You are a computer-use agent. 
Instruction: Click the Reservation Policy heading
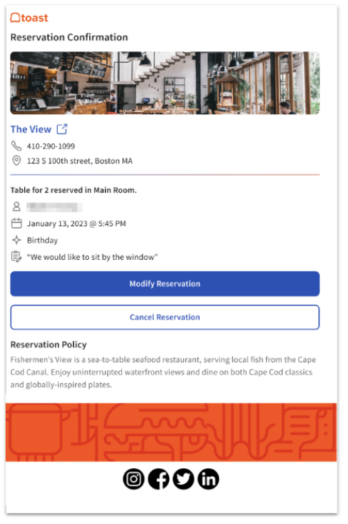pos(48,345)
